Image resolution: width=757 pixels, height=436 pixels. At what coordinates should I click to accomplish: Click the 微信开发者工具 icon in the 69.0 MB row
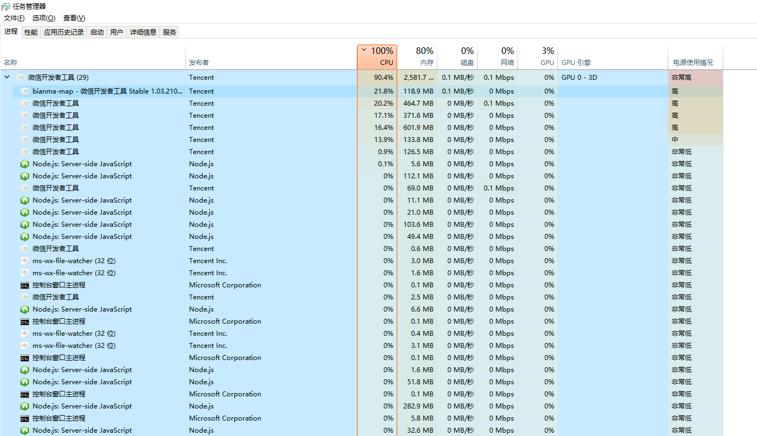pos(24,188)
